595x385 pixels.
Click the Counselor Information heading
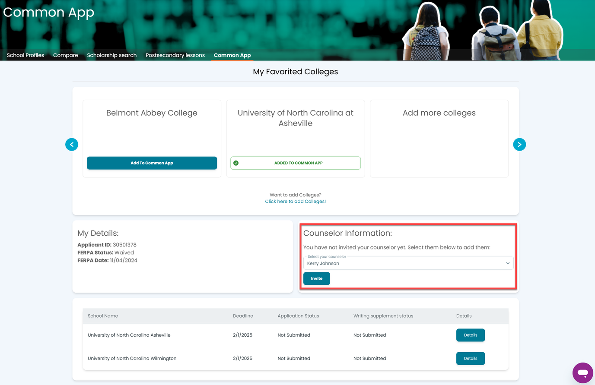[348, 233]
